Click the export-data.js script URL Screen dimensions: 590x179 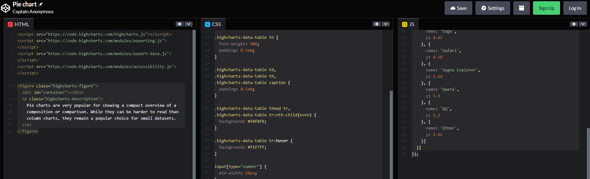coord(107,54)
